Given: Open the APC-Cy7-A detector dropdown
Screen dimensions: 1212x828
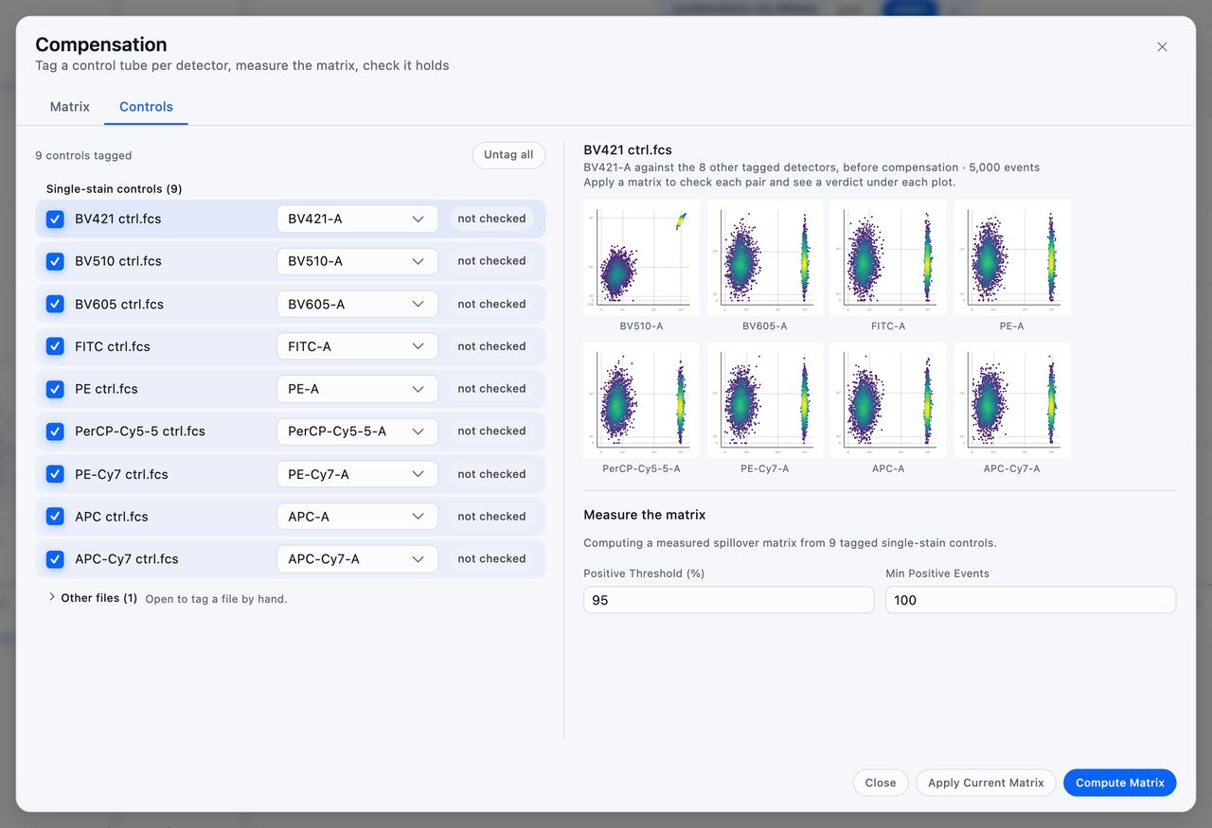Looking at the screenshot, I should pos(357,559).
